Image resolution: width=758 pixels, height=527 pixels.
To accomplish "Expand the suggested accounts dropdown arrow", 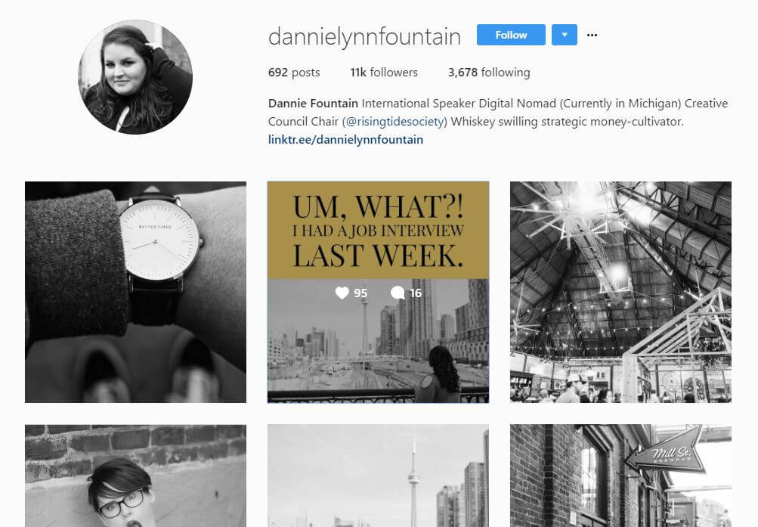I will tap(564, 35).
